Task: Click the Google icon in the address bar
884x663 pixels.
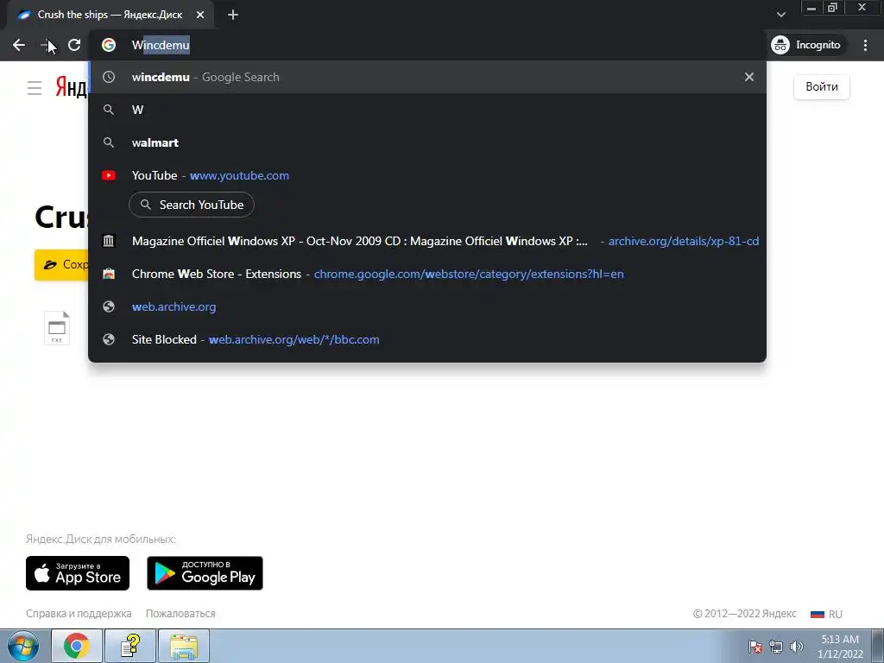Action: click(109, 45)
